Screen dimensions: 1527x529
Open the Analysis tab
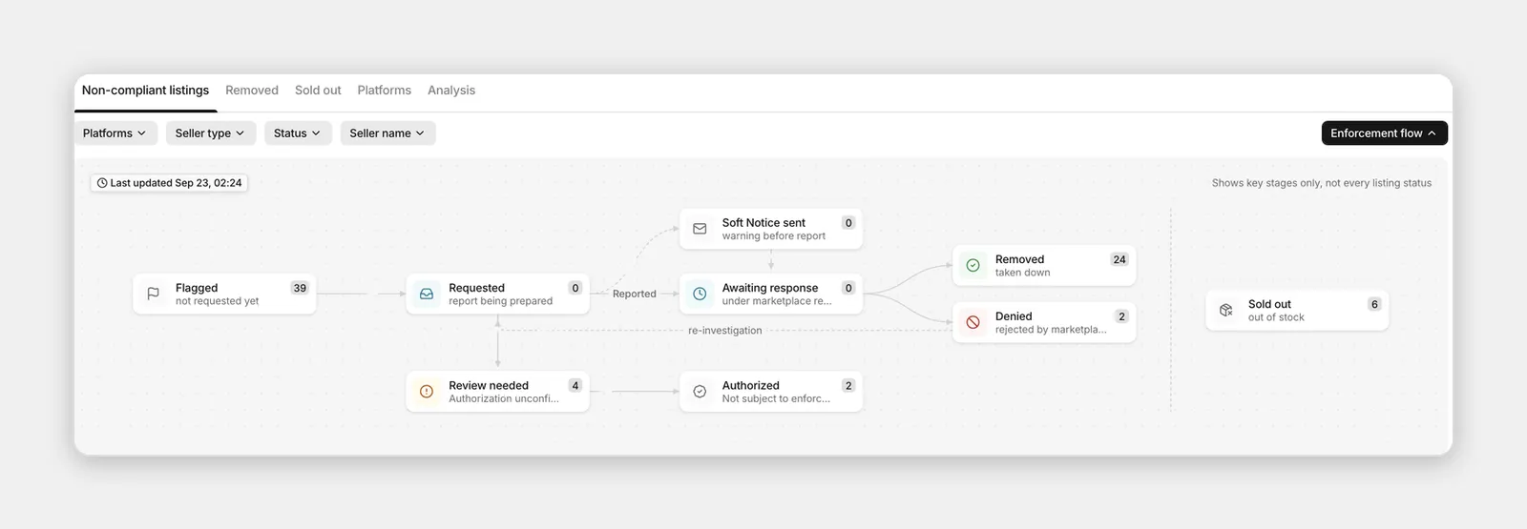451,91
